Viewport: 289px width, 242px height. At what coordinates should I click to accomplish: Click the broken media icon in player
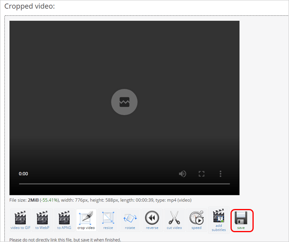tap(124, 102)
